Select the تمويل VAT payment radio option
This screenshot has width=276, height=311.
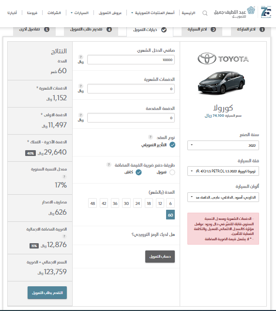172,172
